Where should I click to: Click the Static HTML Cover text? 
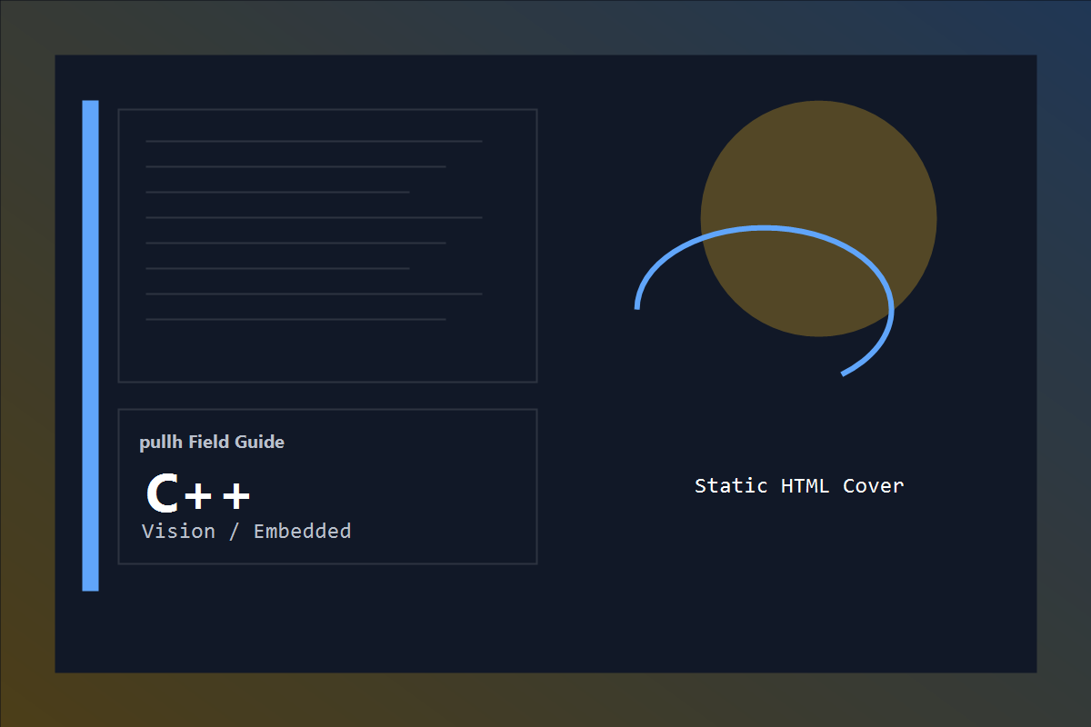tap(798, 485)
